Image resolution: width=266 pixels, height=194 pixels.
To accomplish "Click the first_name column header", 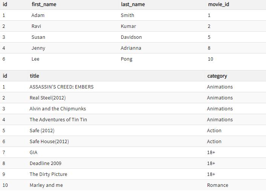I will 44,4.
